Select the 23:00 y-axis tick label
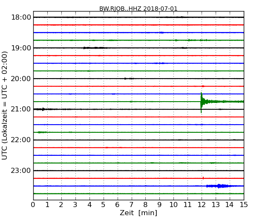The image size is (277, 222). 21,171
